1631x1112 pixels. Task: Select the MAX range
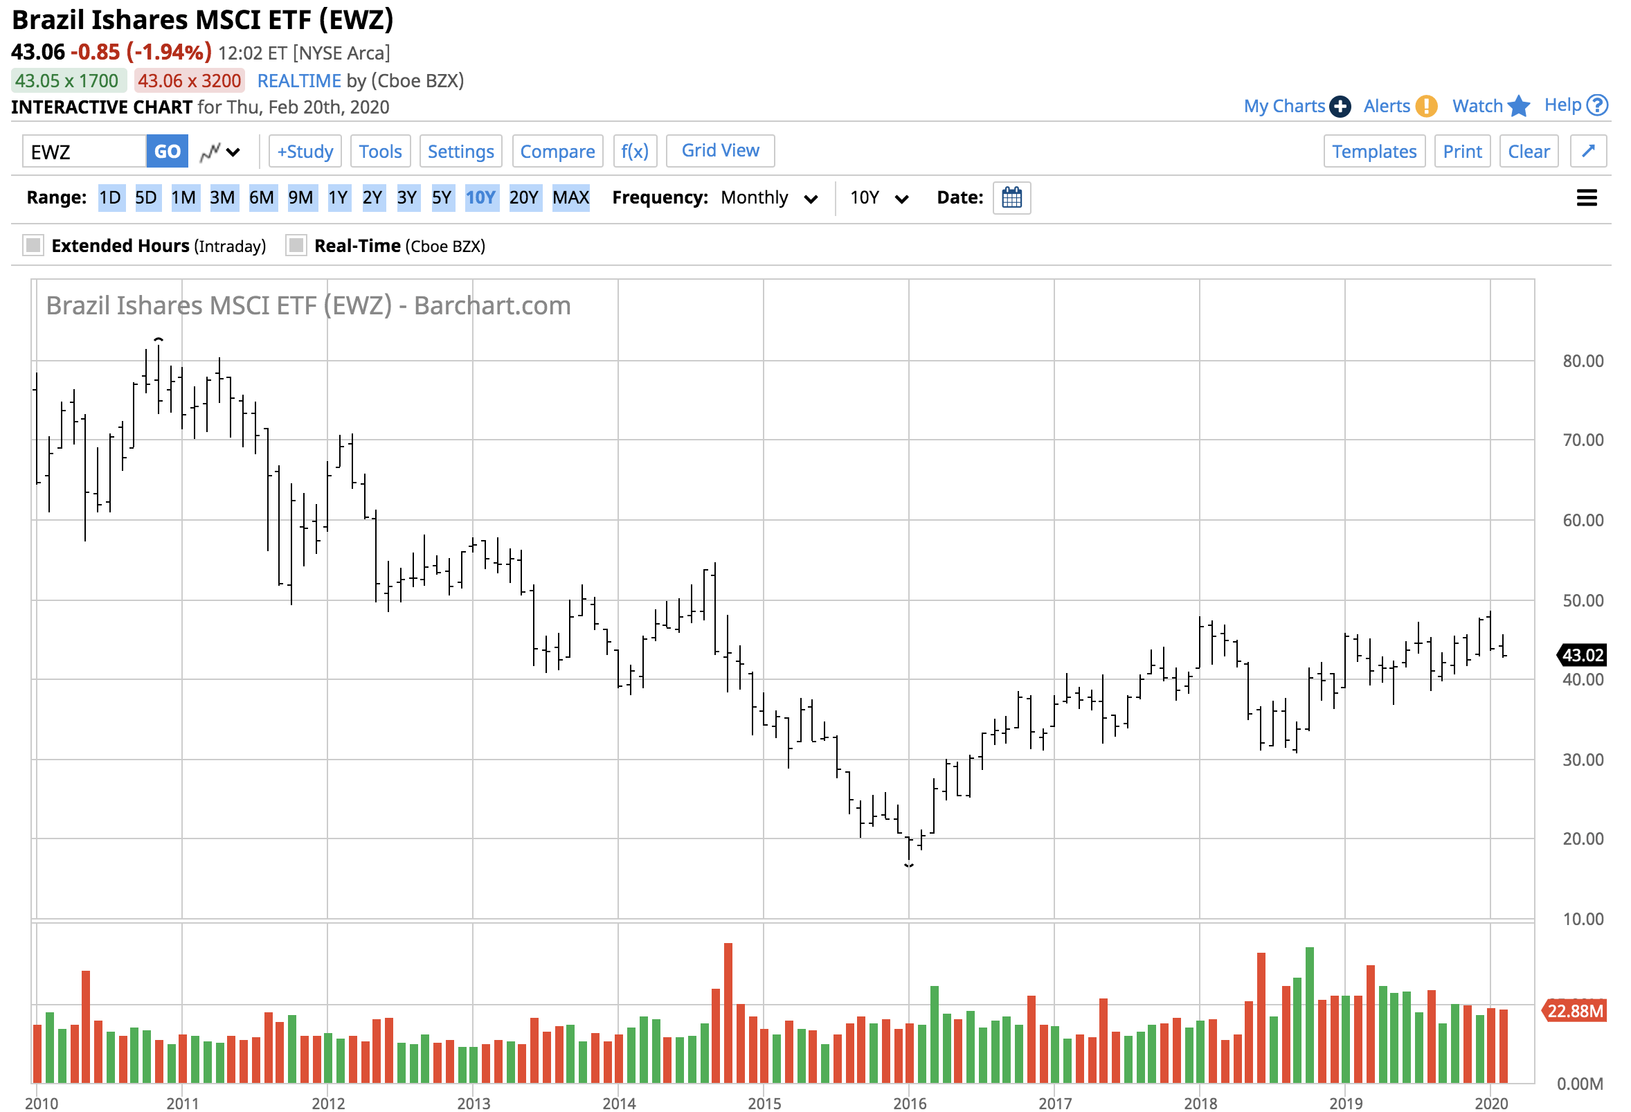click(571, 198)
